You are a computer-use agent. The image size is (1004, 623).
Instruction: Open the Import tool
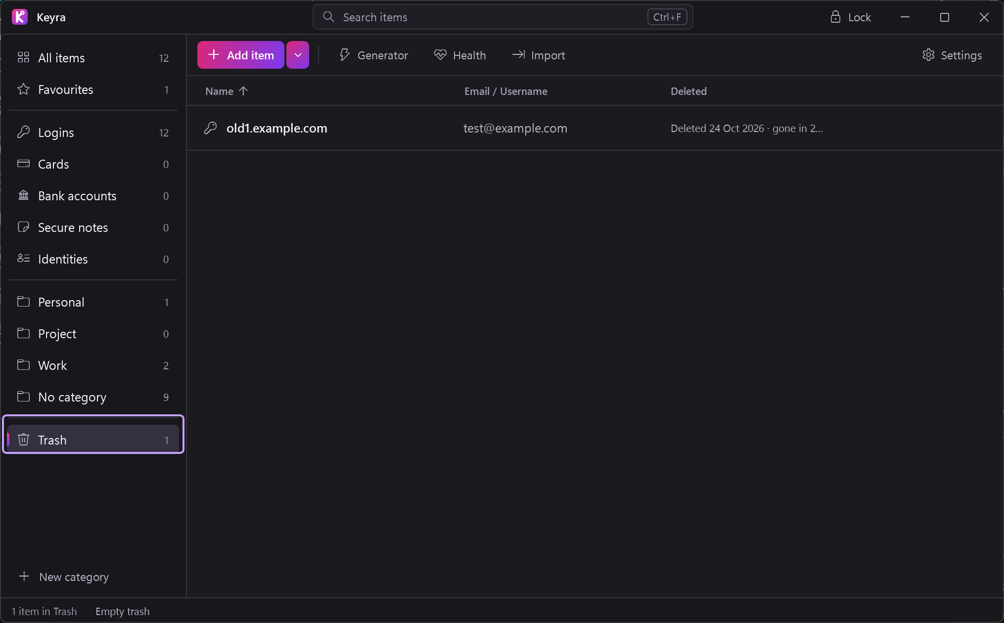539,55
